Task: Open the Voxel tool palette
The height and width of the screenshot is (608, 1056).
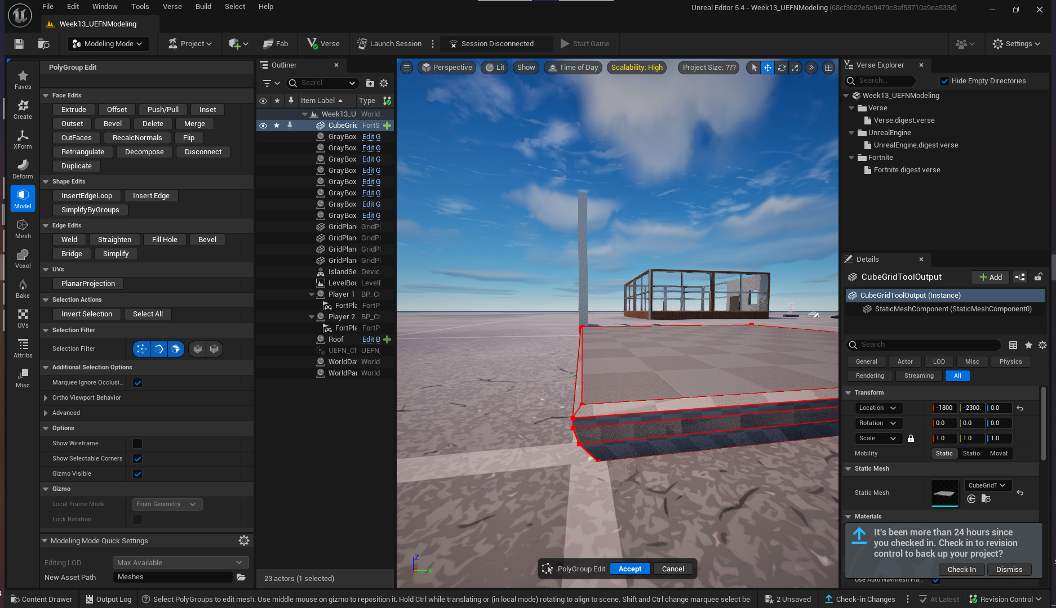Action: [x=23, y=258]
